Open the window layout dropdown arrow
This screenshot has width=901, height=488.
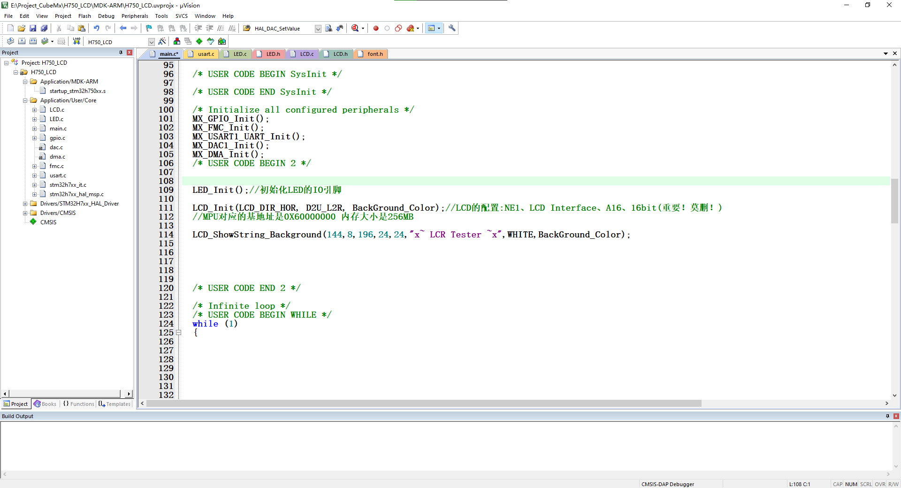click(x=439, y=28)
